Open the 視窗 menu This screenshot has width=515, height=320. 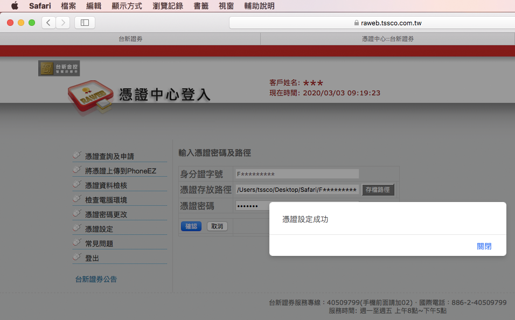pos(226,6)
